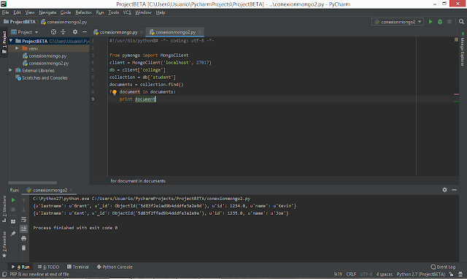Image resolution: width=467 pixels, height=279 pixels.
Task: Click the inspector hector icon in status bar
Action: [460, 274]
